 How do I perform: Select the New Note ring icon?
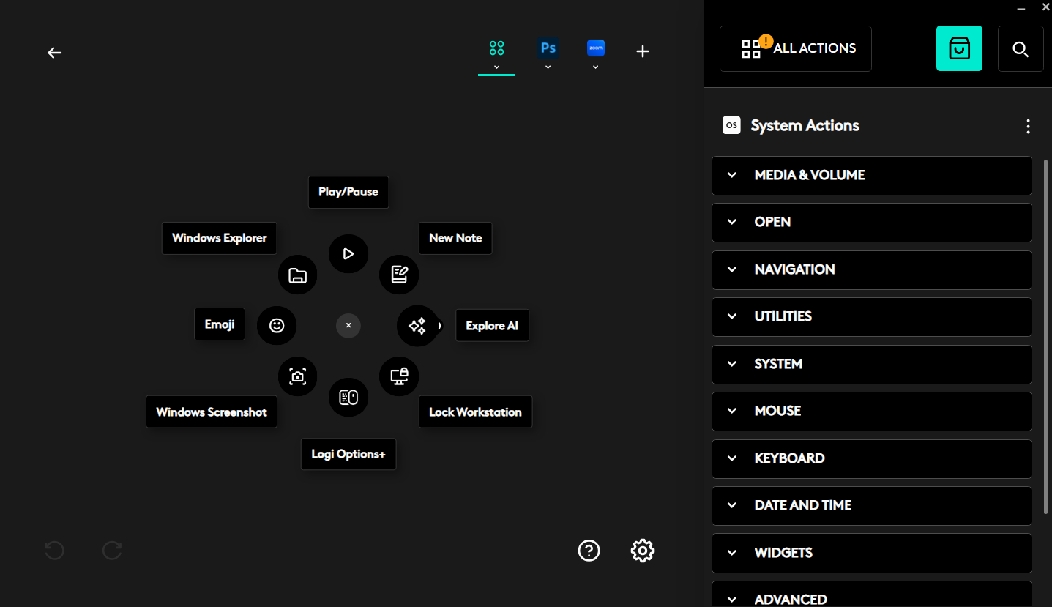[399, 275]
